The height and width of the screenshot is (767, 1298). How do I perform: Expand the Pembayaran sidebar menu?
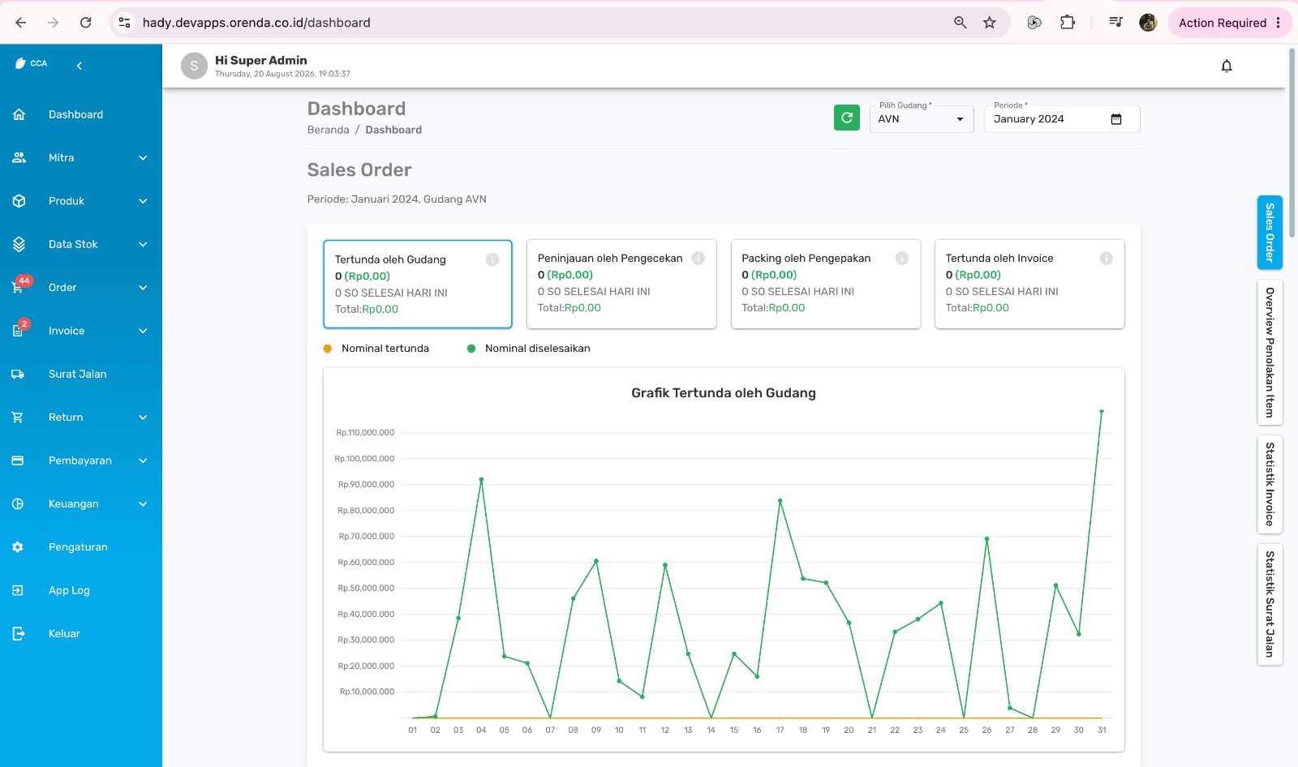(x=81, y=461)
